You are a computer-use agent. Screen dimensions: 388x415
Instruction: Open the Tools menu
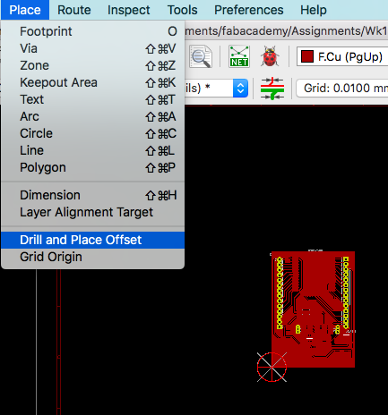tap(182, 10)
